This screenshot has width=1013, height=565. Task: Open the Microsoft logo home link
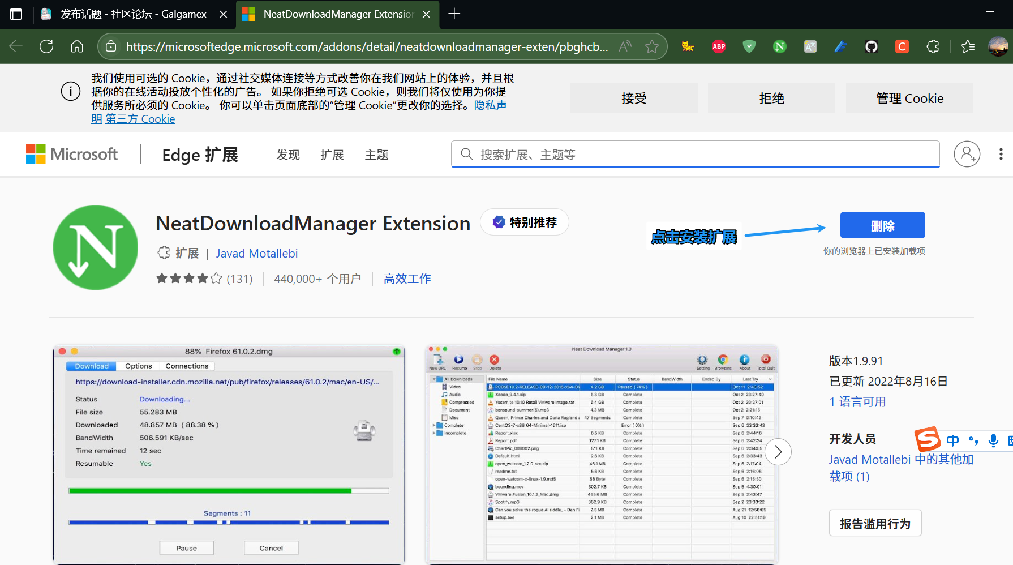pos(72,154)
